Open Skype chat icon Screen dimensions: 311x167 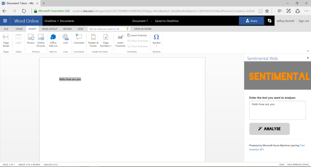tap(269, 21)
